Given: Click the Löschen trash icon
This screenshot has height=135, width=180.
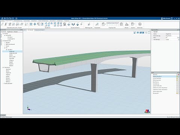Looking at the screenshot, I should tap(132, 24).
